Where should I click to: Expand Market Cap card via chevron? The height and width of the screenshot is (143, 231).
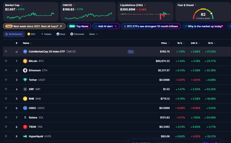pyautogui.click(x=21, y=5)
